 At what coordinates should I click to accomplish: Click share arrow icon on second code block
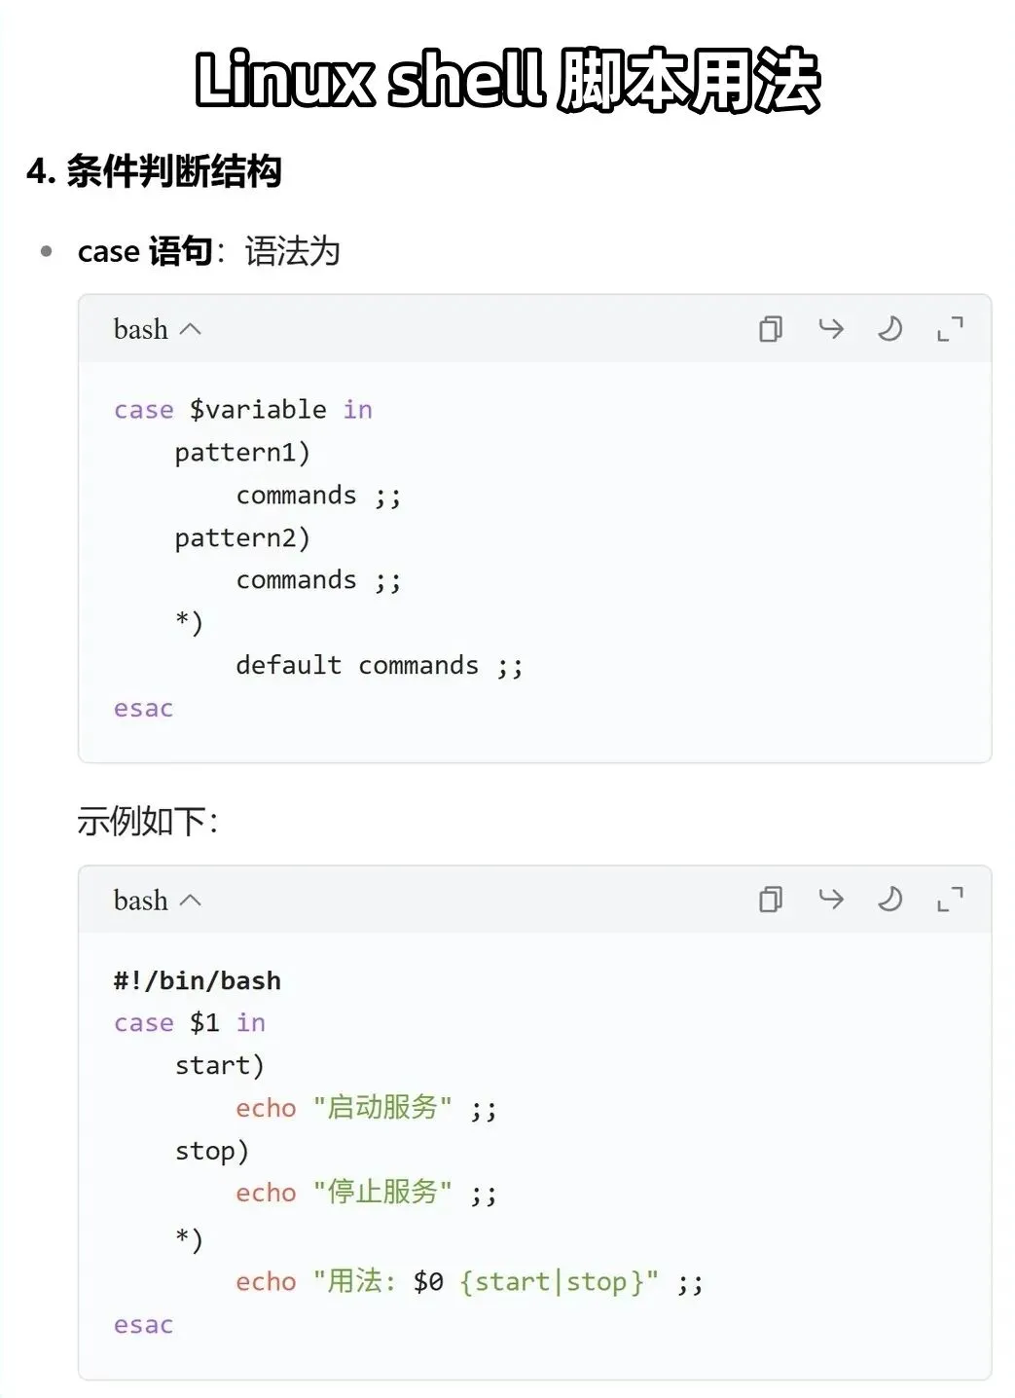click(830, 899)
